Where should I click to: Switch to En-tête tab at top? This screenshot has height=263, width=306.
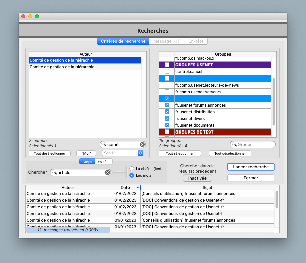[196, 41]
